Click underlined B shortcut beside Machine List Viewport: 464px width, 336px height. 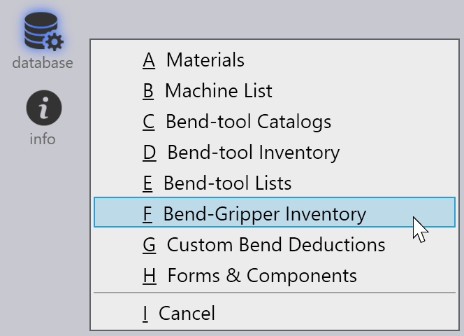[148, 91]
